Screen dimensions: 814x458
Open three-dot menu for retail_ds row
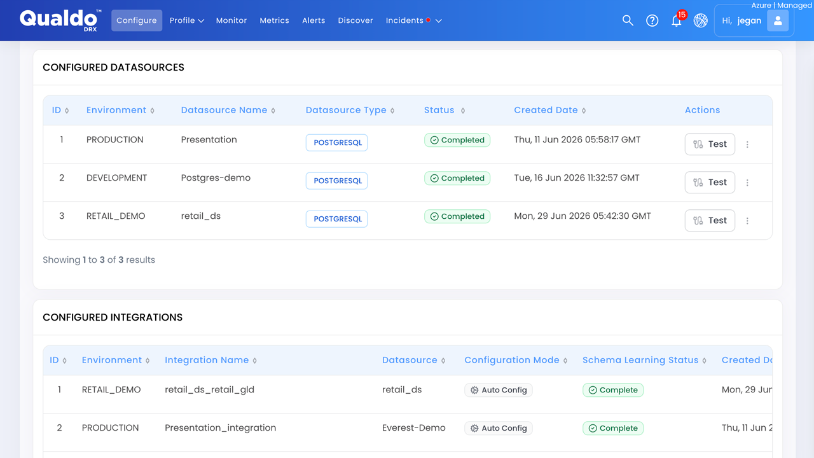[747, 221]
